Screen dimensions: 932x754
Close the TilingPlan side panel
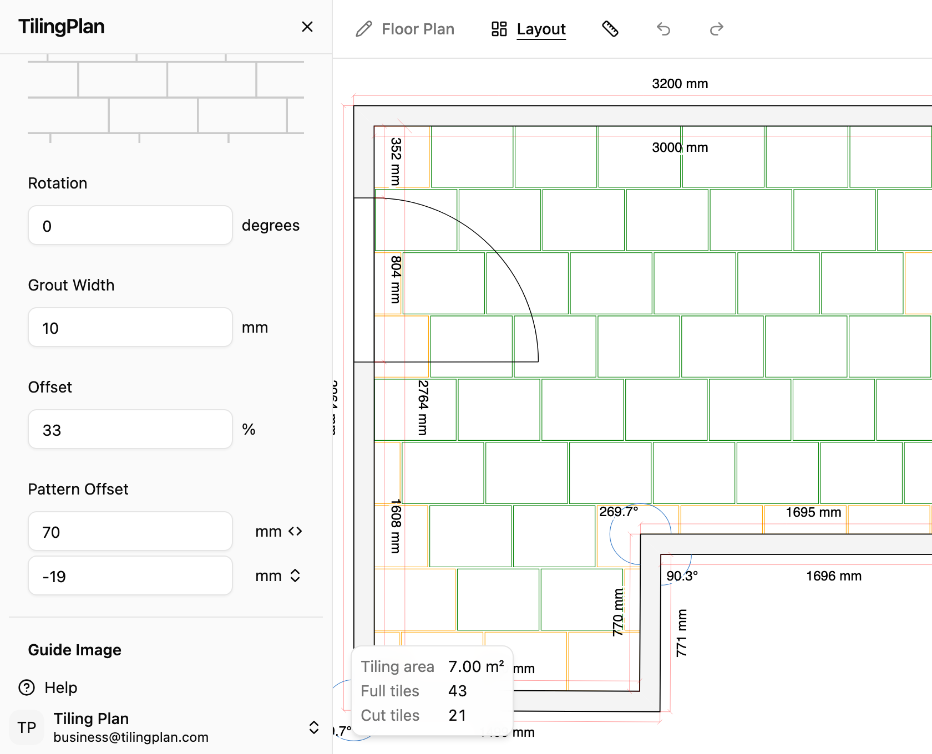point(307,27)
